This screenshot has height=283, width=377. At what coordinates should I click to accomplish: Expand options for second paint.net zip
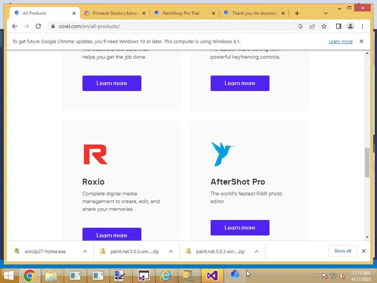tap(257, 251)
